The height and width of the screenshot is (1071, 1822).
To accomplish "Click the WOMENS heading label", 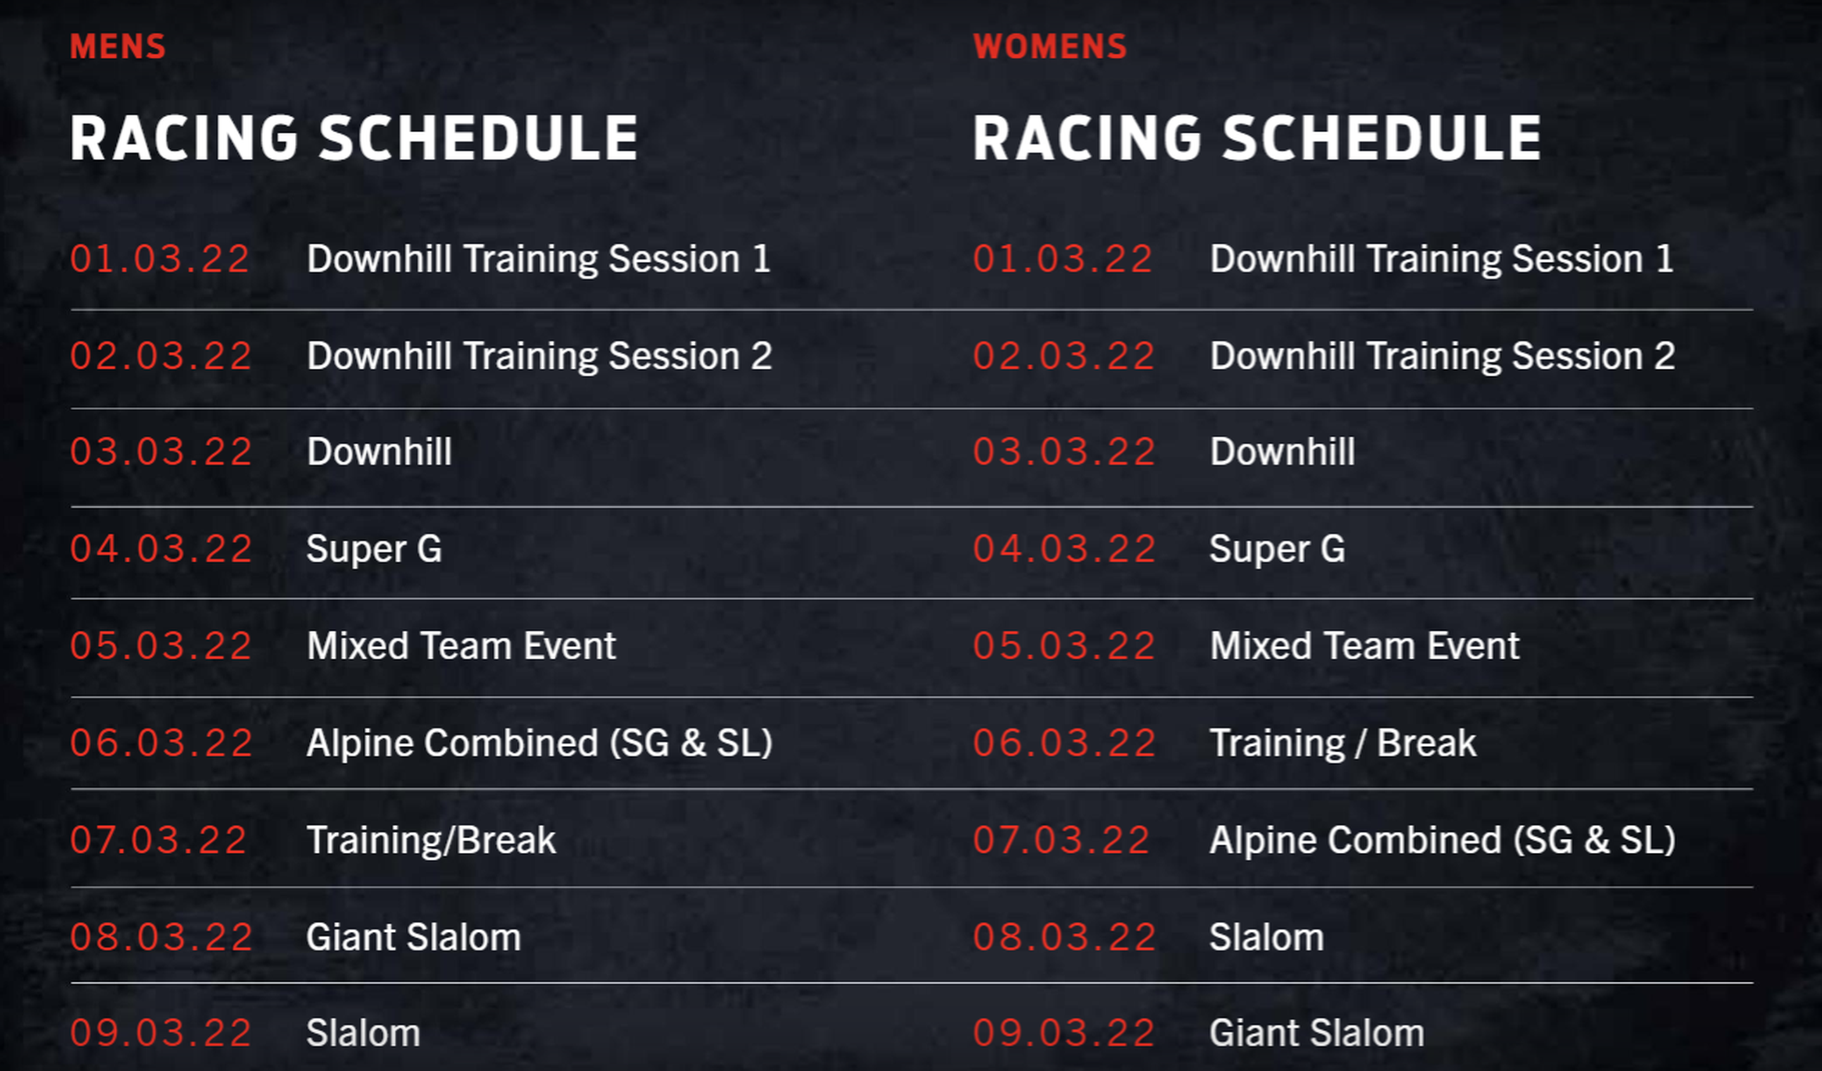I will point(1050,47).
